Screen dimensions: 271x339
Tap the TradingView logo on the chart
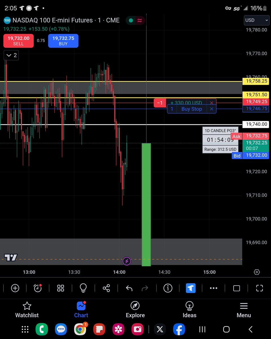point(11,257)
